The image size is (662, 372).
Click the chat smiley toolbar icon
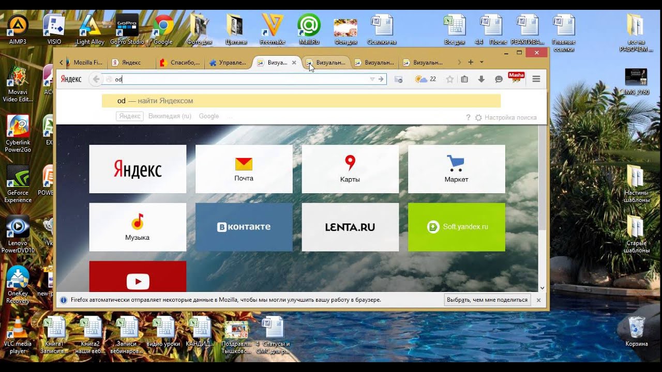point(499,80)
